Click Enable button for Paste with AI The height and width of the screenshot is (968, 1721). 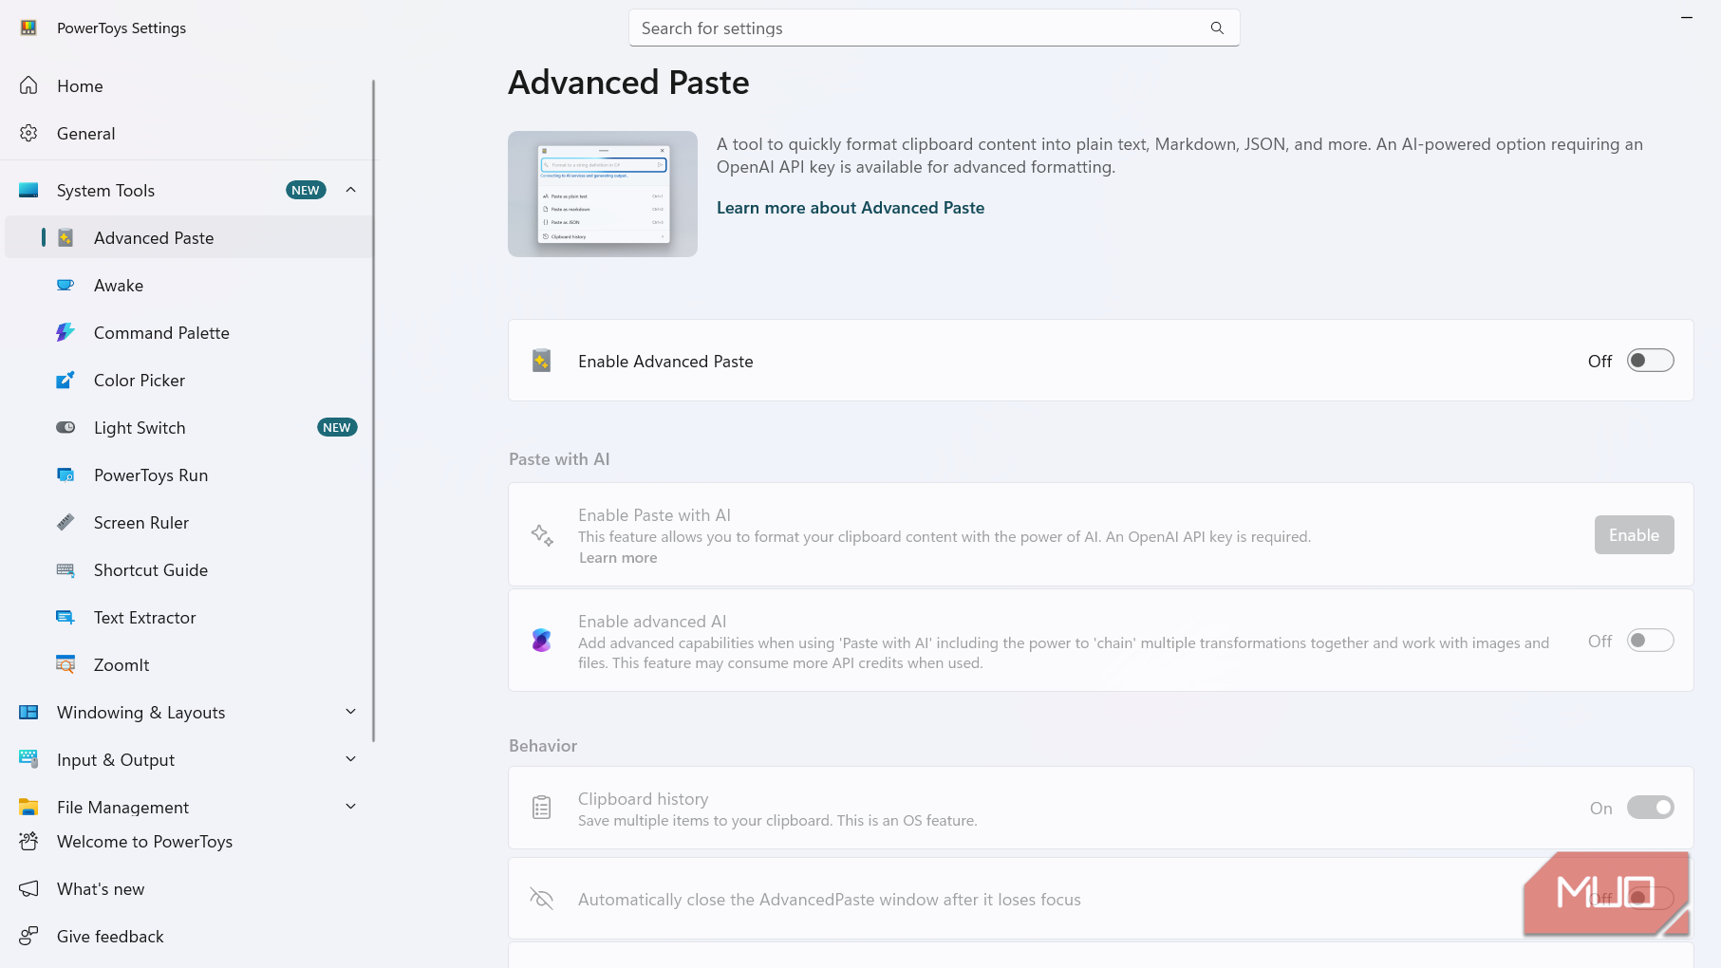(x=1634, y=535)
